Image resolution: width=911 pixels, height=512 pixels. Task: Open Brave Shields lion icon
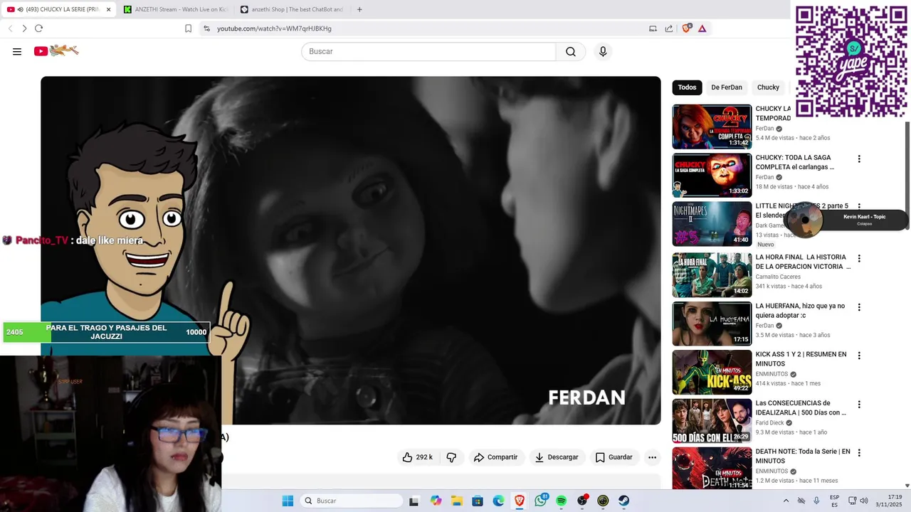(x=686, y=28)
